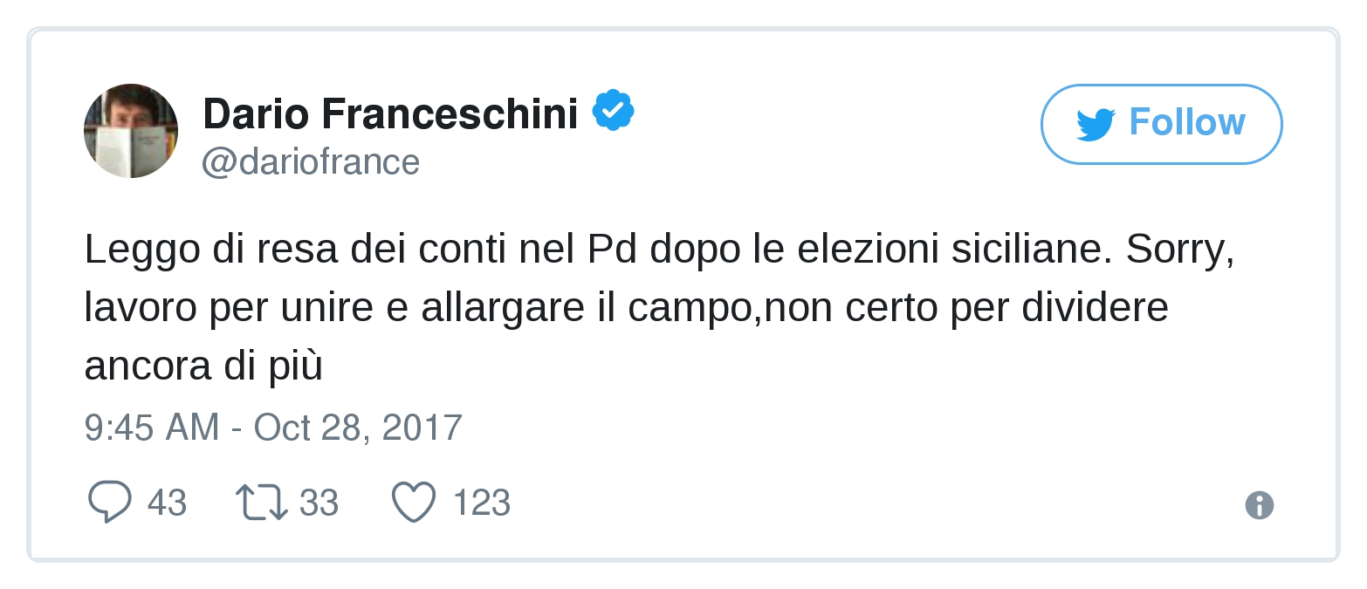Open the 9:45 AM time link

point(152,428)
